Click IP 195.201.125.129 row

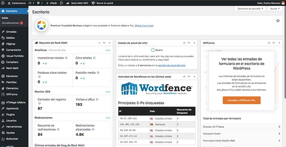click(x=157, y=125)
